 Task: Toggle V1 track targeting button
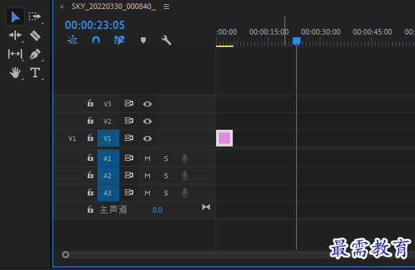[108, 138]
